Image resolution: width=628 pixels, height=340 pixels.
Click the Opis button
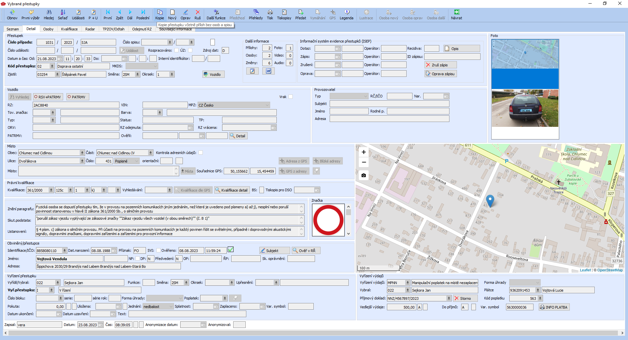[462, 48]
